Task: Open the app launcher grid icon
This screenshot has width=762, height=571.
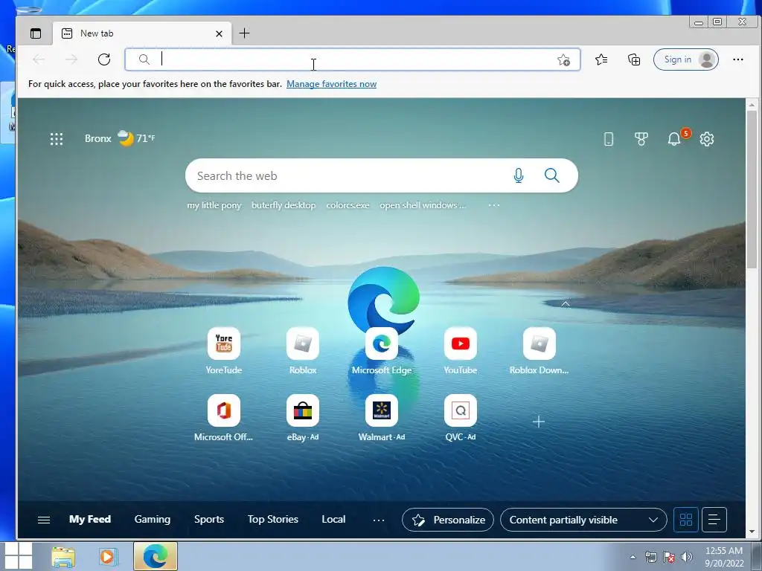Action: click(57, 139)
